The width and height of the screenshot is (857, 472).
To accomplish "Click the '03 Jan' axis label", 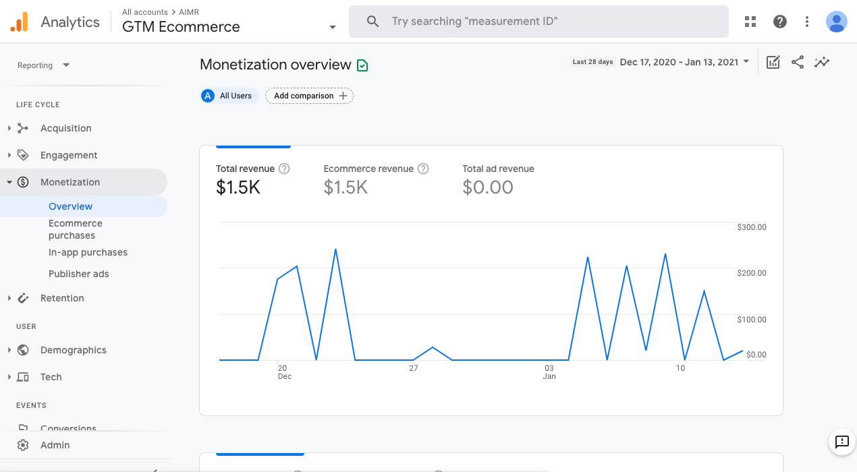I will (549, 372).
